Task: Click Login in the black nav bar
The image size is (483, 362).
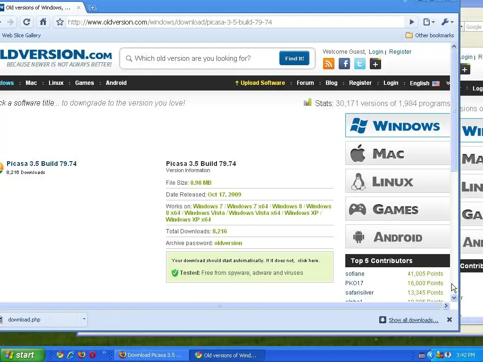Action: coord(391,83)
